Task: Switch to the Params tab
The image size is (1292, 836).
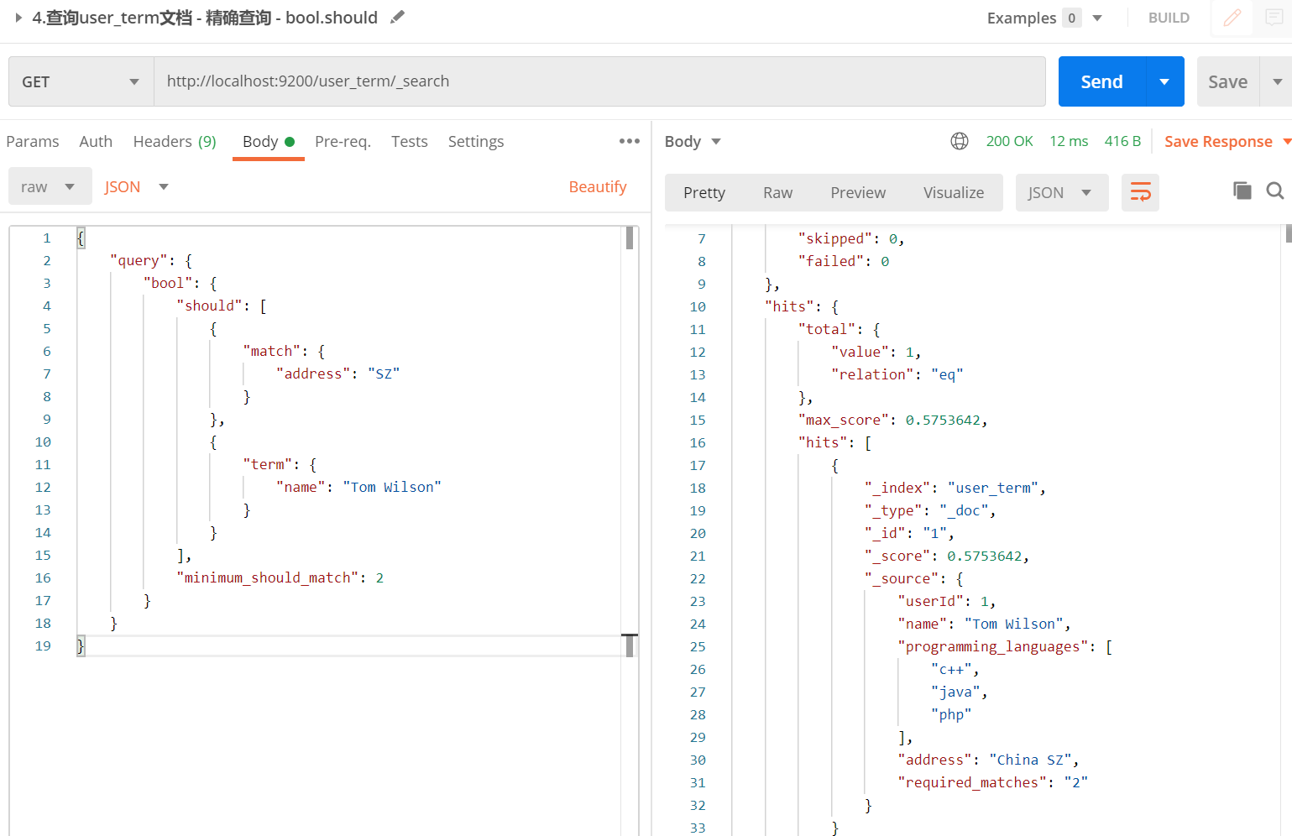Action: click(x=33, y=142)
